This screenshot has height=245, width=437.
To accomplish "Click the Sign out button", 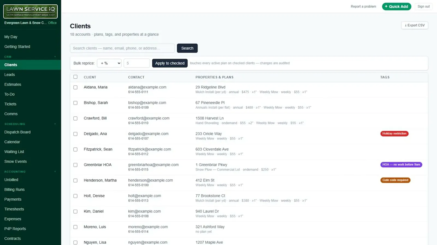I will [x=423, y=7].
